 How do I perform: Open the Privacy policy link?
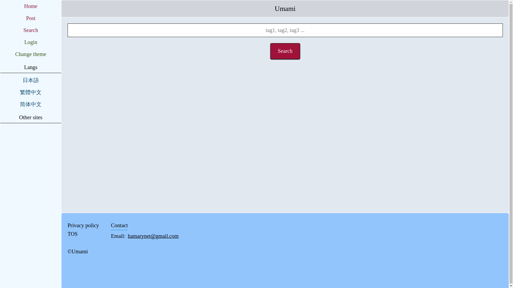pyautogui.click(x=83, y=225)
